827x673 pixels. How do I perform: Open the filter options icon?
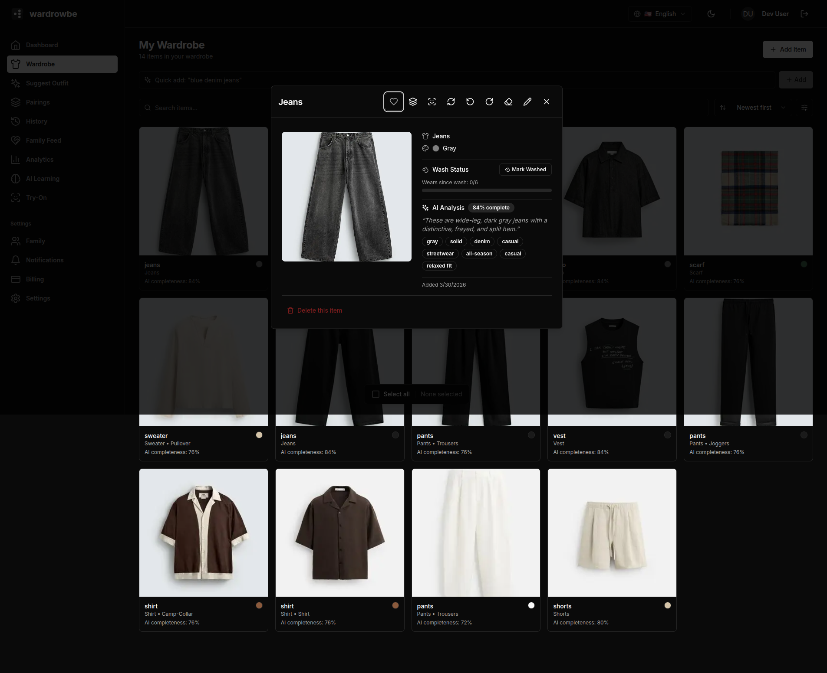click(x=804, y=108)
